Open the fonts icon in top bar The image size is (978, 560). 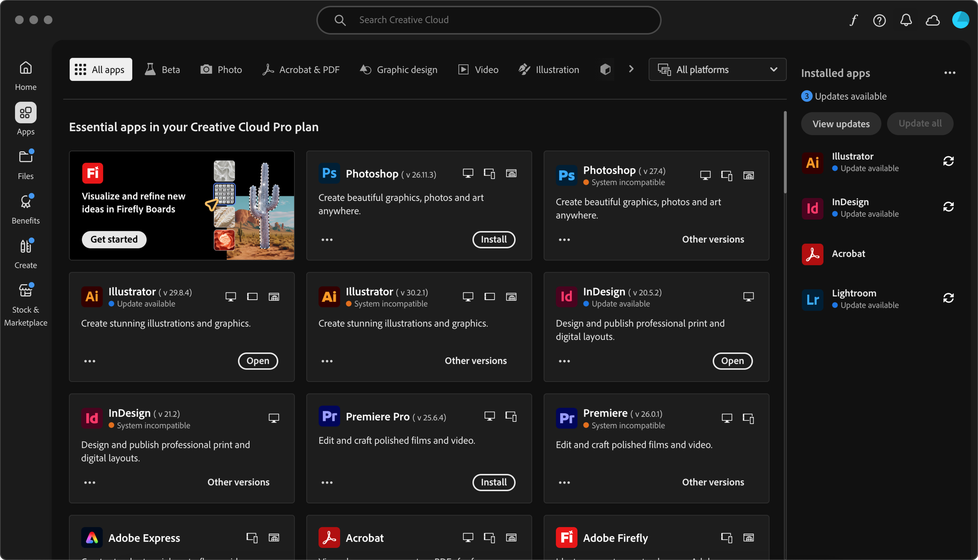tap(853, 20)
